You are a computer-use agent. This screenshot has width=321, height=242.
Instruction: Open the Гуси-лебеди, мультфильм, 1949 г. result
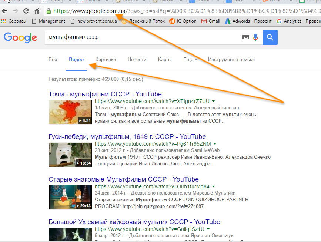click(x=127, y=137)
